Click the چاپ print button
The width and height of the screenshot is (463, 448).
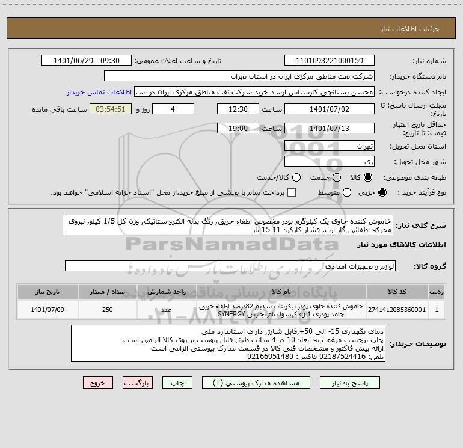point(177,383)
